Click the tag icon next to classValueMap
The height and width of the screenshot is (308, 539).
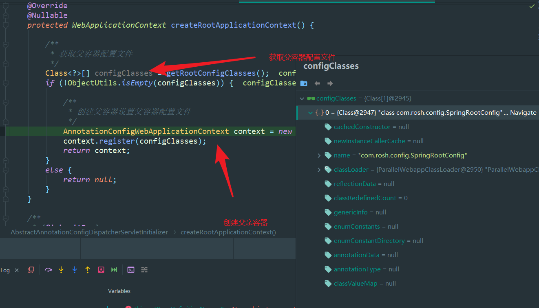[328, 284]
